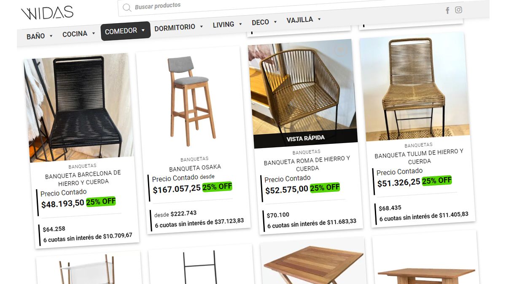Open the VAJILLA menu
Viewport: 506px width, 284px height.
[x=304, y=19]
